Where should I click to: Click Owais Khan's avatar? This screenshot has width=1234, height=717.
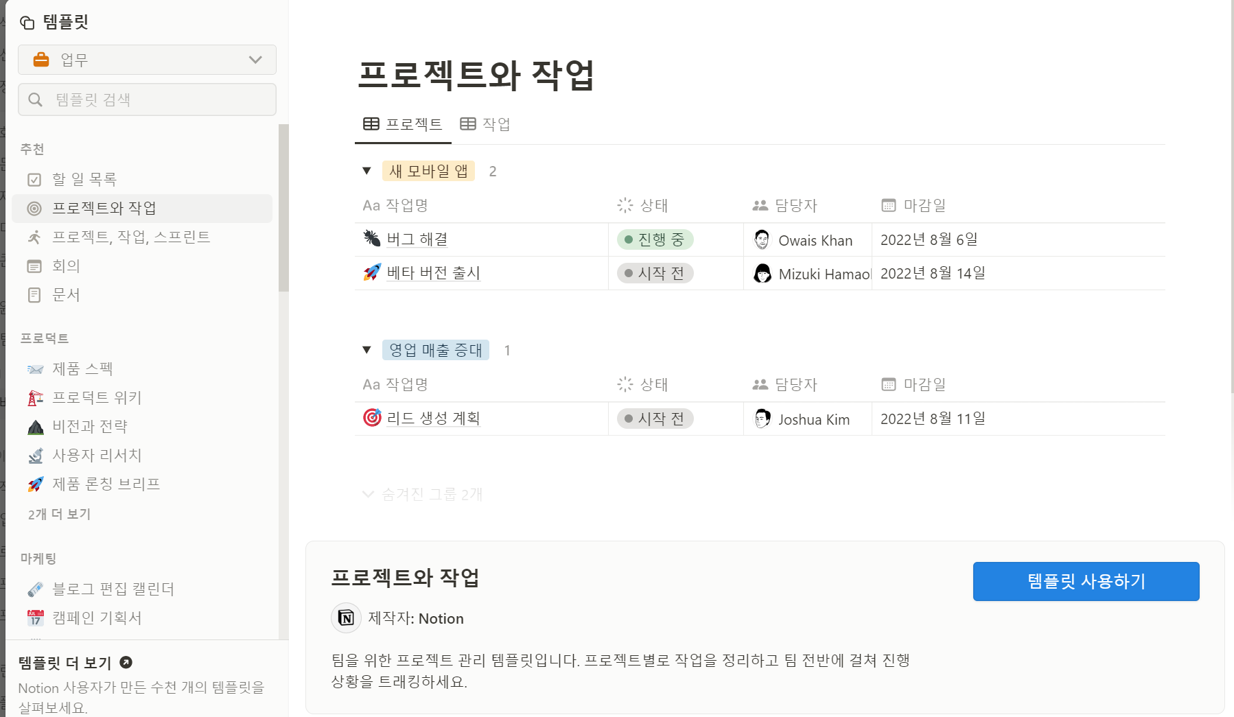point(762,240)
